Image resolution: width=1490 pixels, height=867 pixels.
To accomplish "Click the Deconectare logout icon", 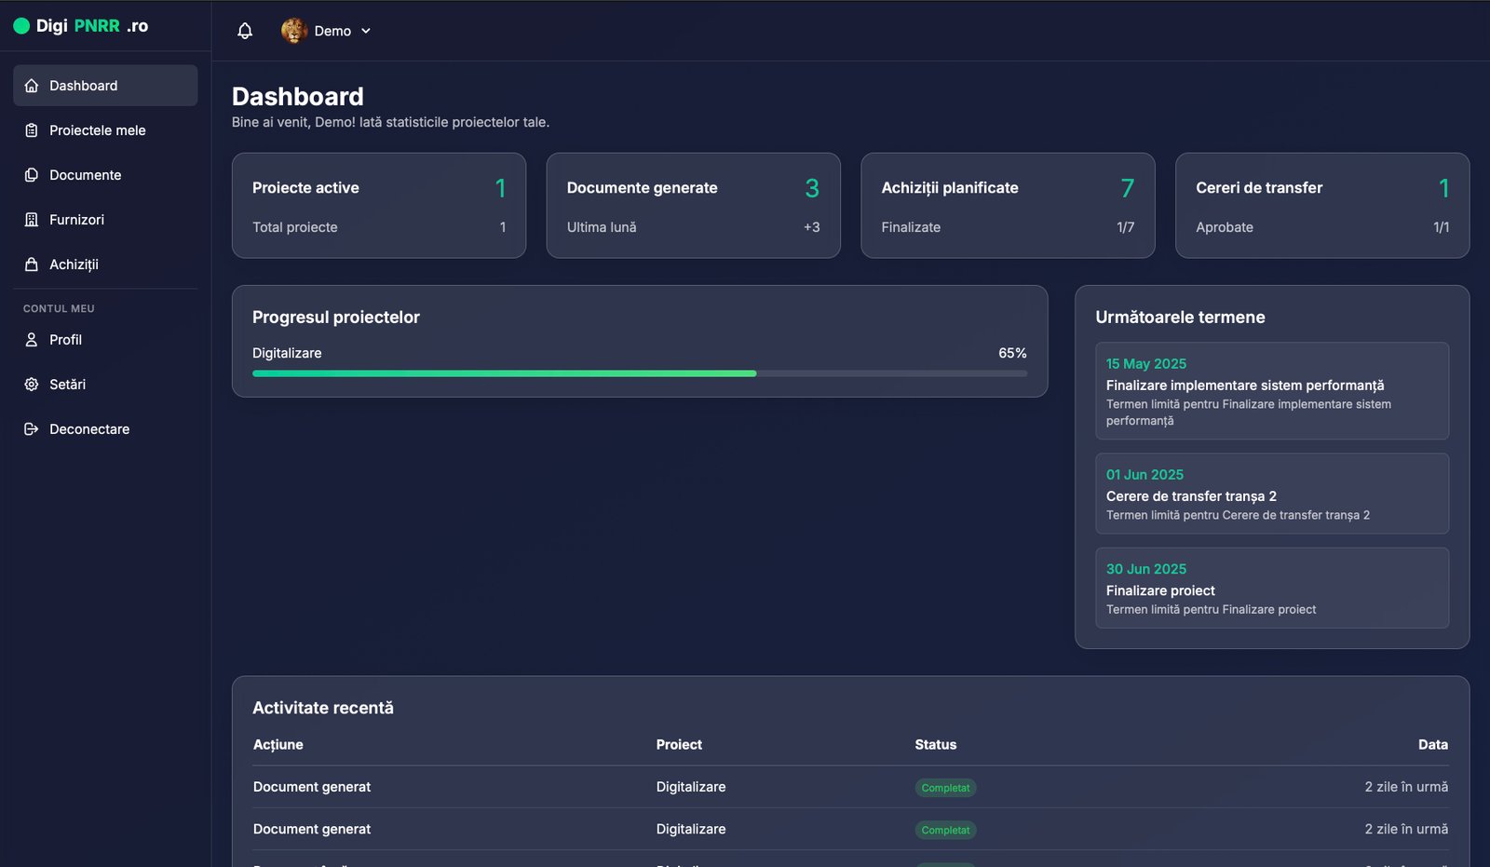I will pos(31,428).
